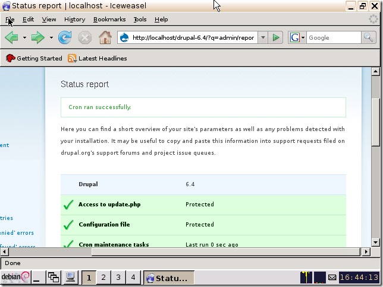The image size is (383, 287).
Task: Go to the Home page
Action: click(105, 37)
